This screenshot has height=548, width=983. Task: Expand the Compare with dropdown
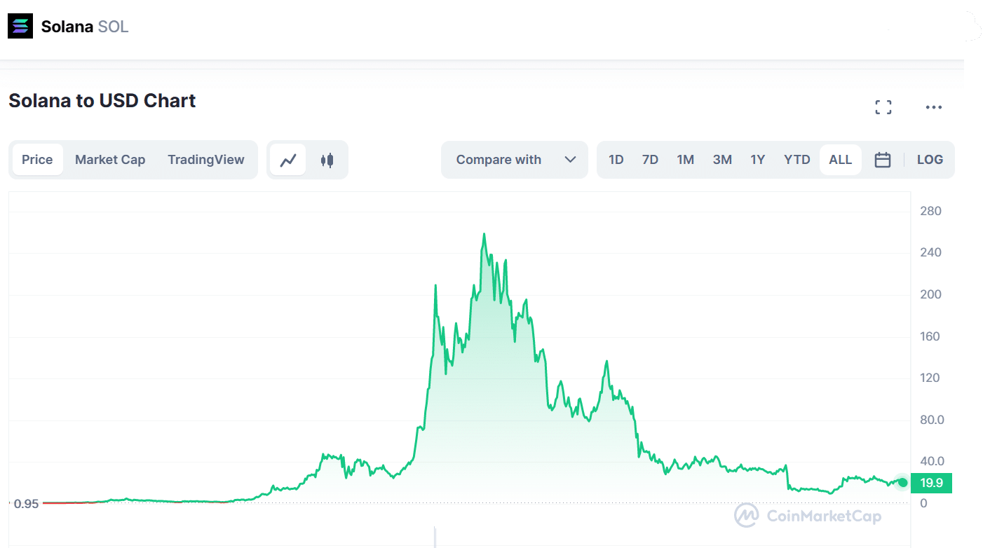(x=515, y=160)
